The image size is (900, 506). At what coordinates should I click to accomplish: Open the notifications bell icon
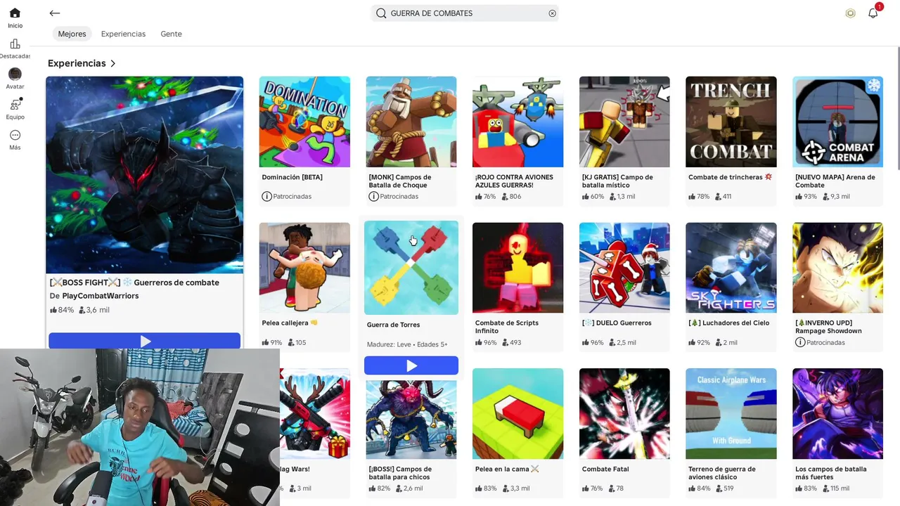(x=873, y=13)
